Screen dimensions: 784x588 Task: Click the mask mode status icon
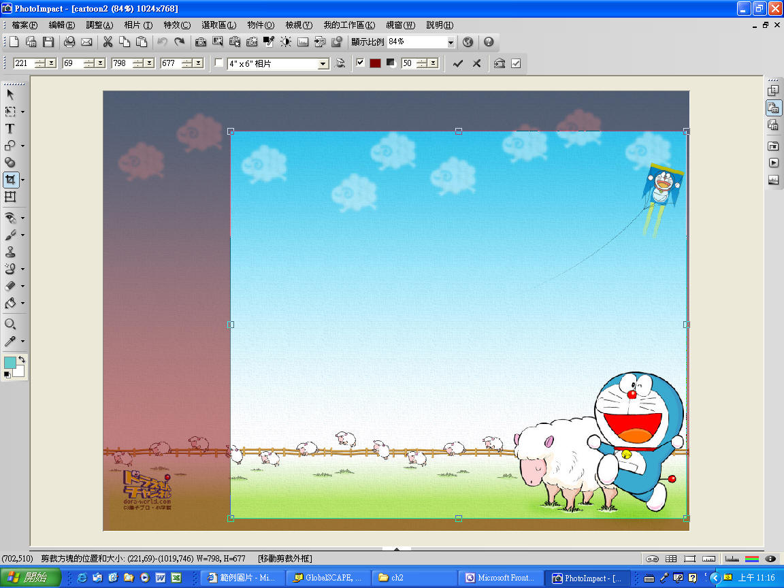(652, 559)
